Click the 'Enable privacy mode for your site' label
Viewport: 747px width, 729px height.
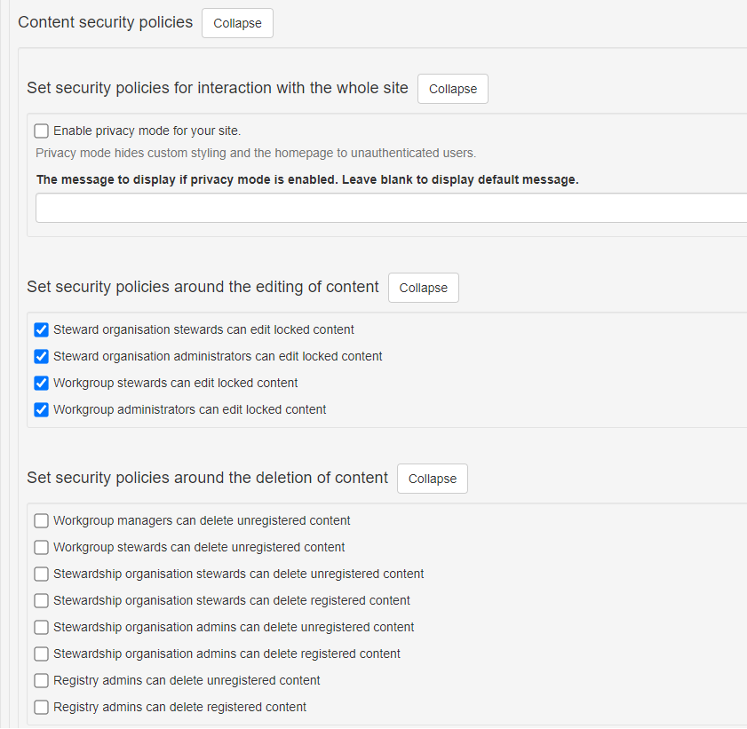[147, 131]
